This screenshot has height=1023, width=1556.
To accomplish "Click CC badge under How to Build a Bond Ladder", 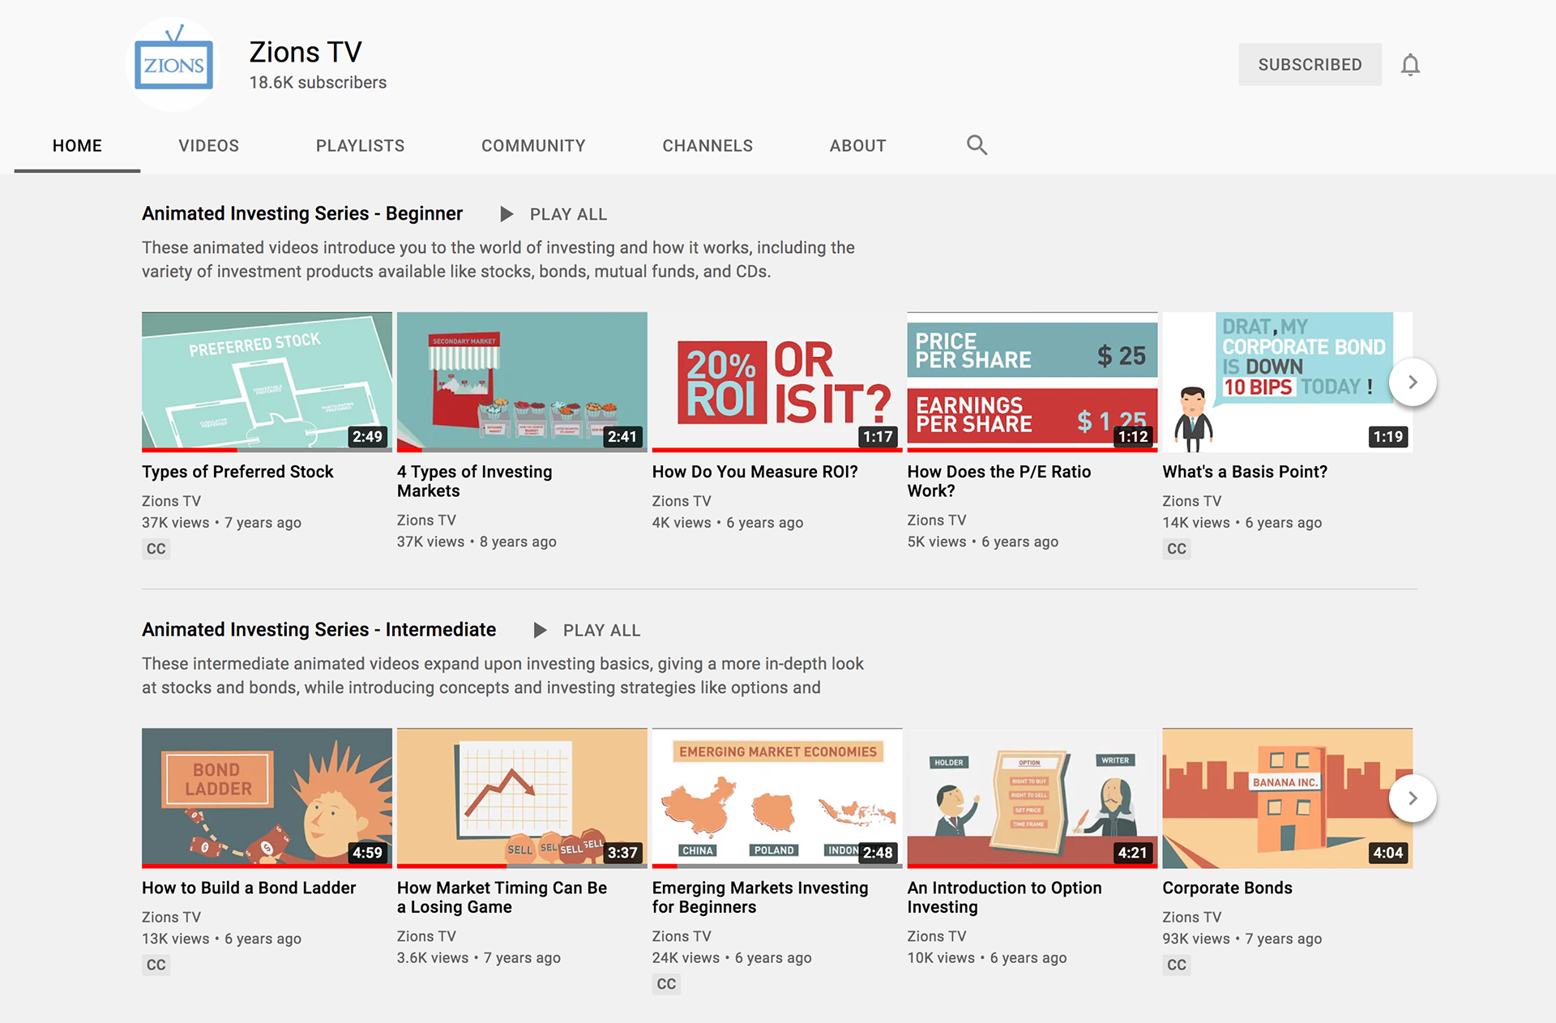I will click(156, 965).
